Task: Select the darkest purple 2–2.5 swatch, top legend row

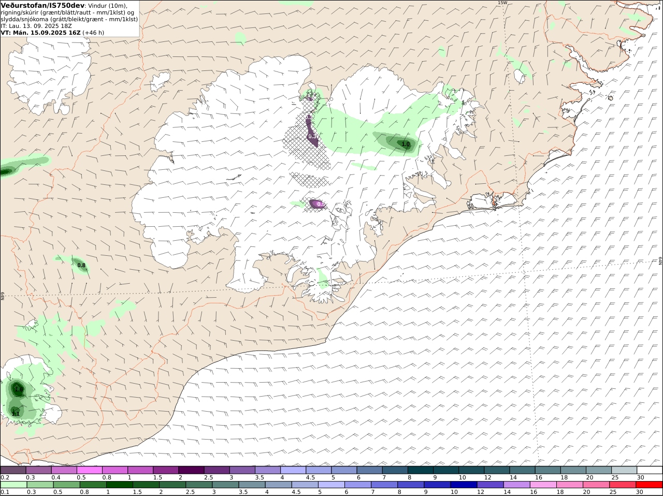Action: point(191,470)
